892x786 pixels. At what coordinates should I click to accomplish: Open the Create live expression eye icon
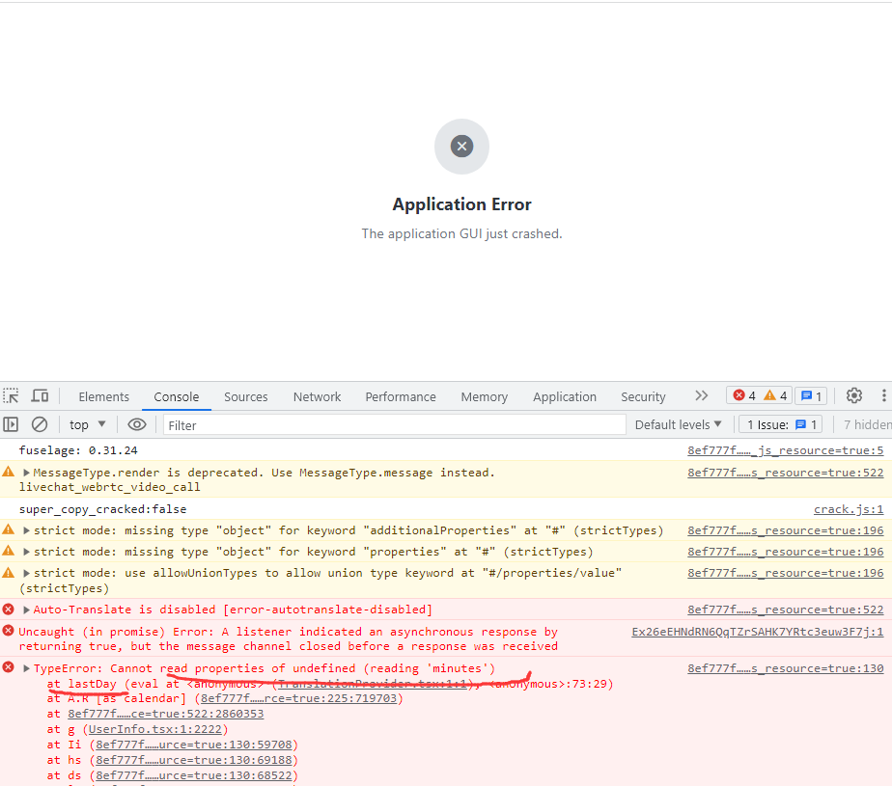pyautogui.click(x=137, y=424)
